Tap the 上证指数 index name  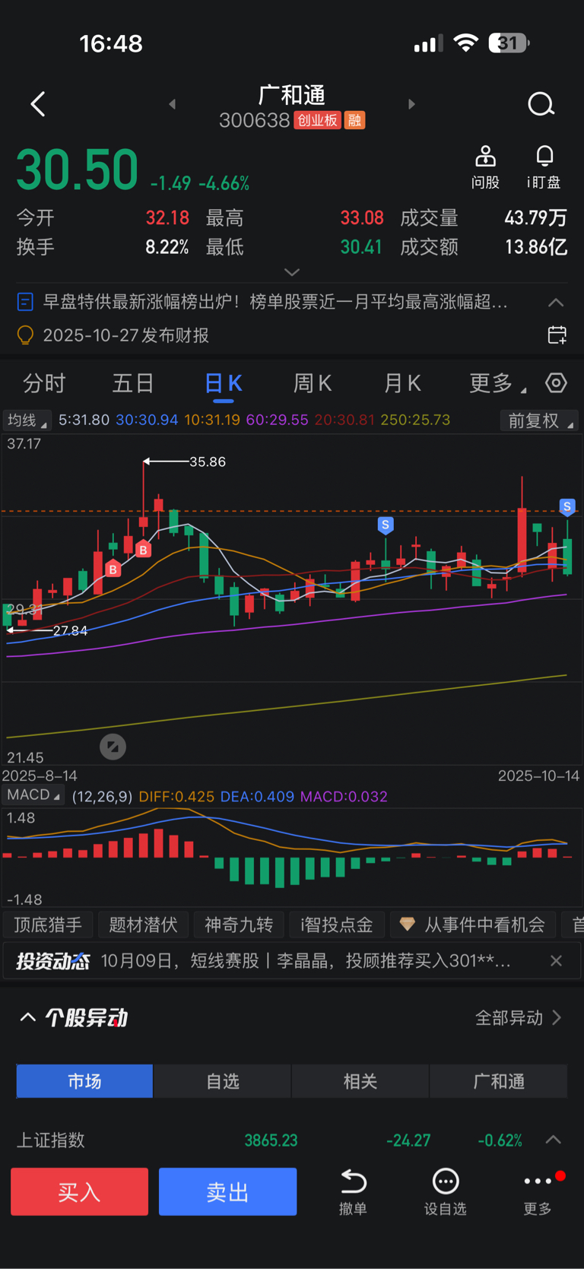tap(51, 1140)
